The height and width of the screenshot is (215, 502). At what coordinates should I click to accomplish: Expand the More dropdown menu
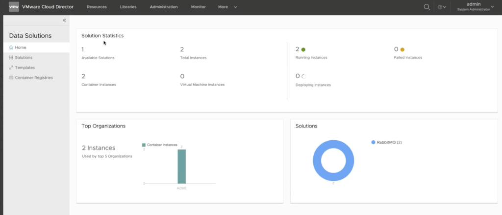click(x=227, y=7)
